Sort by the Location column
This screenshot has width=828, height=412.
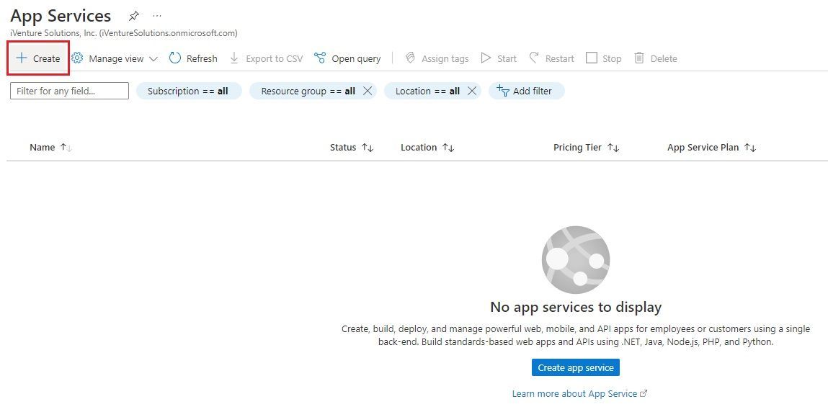click(427, 147)
